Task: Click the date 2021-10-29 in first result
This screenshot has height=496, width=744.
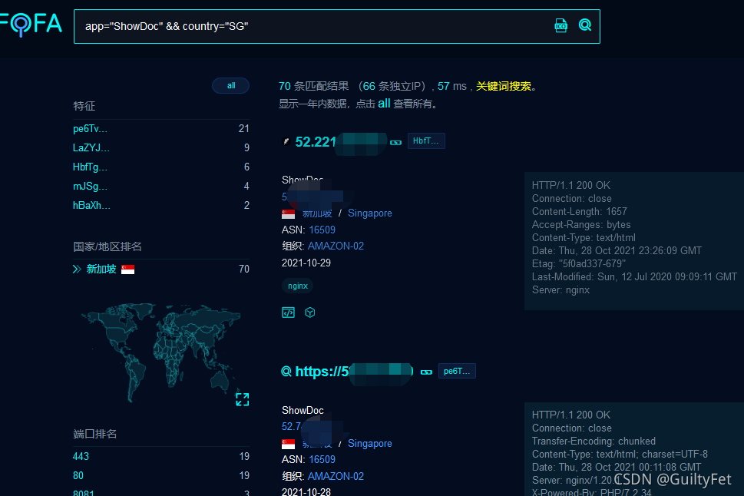Action: (x=306, y=263)
